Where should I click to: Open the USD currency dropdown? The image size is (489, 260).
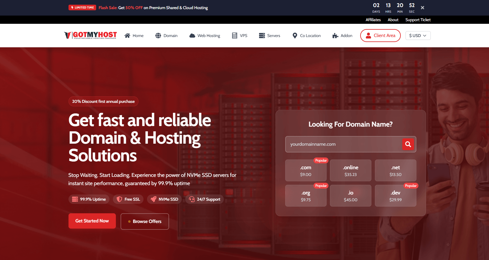click(x=418, y=36)
